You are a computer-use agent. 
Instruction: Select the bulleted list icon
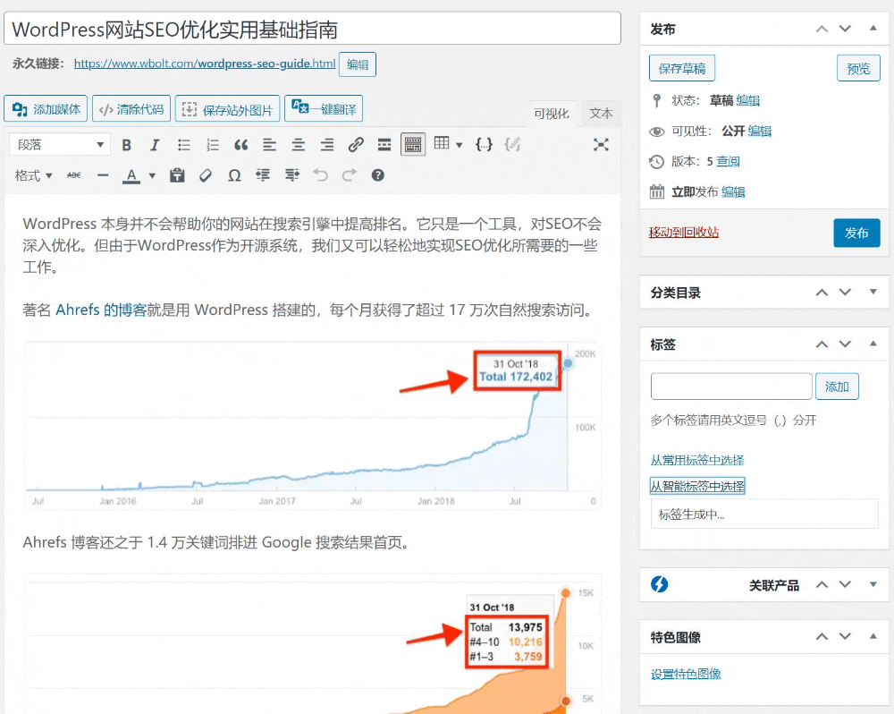[184, 145]
